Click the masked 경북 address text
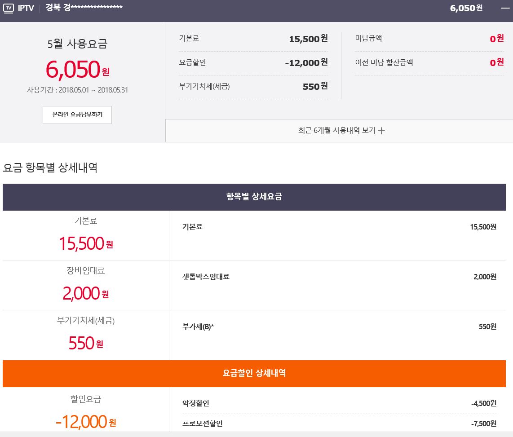 (84, 8)
